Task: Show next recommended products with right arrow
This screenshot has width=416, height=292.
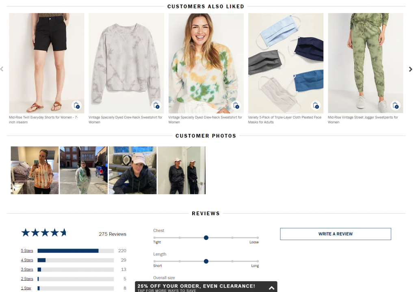Action: (410, 69)
